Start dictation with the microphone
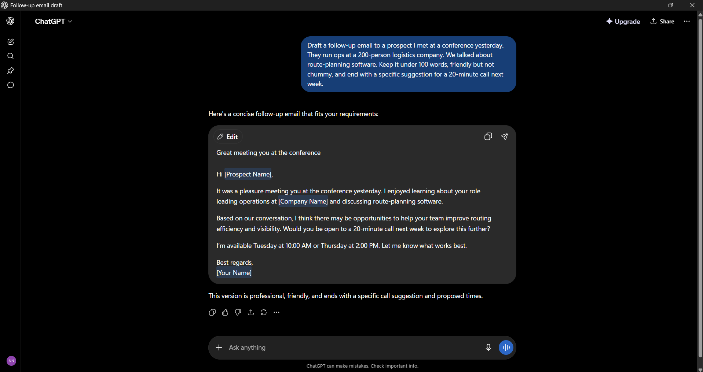This screenshot has width=703, height=372. [488, 347]
